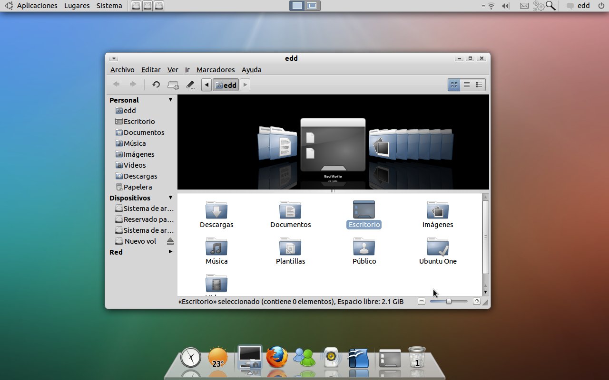609x380 pixels.
Task: Open the Archivo menu
Action: (x=122, y=70)
